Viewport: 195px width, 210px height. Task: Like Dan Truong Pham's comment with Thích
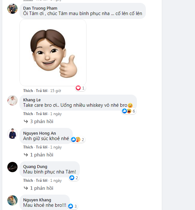[x=28, y=91]
